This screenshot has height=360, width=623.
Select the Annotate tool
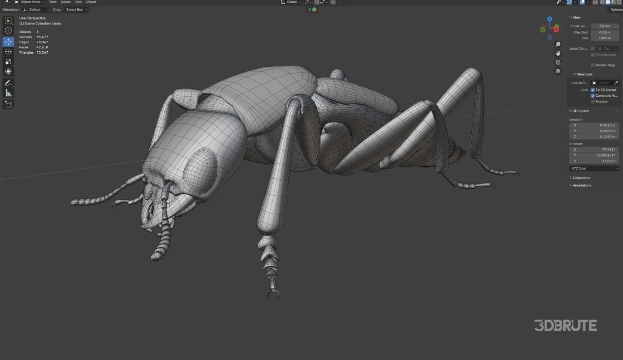[8, 83]
